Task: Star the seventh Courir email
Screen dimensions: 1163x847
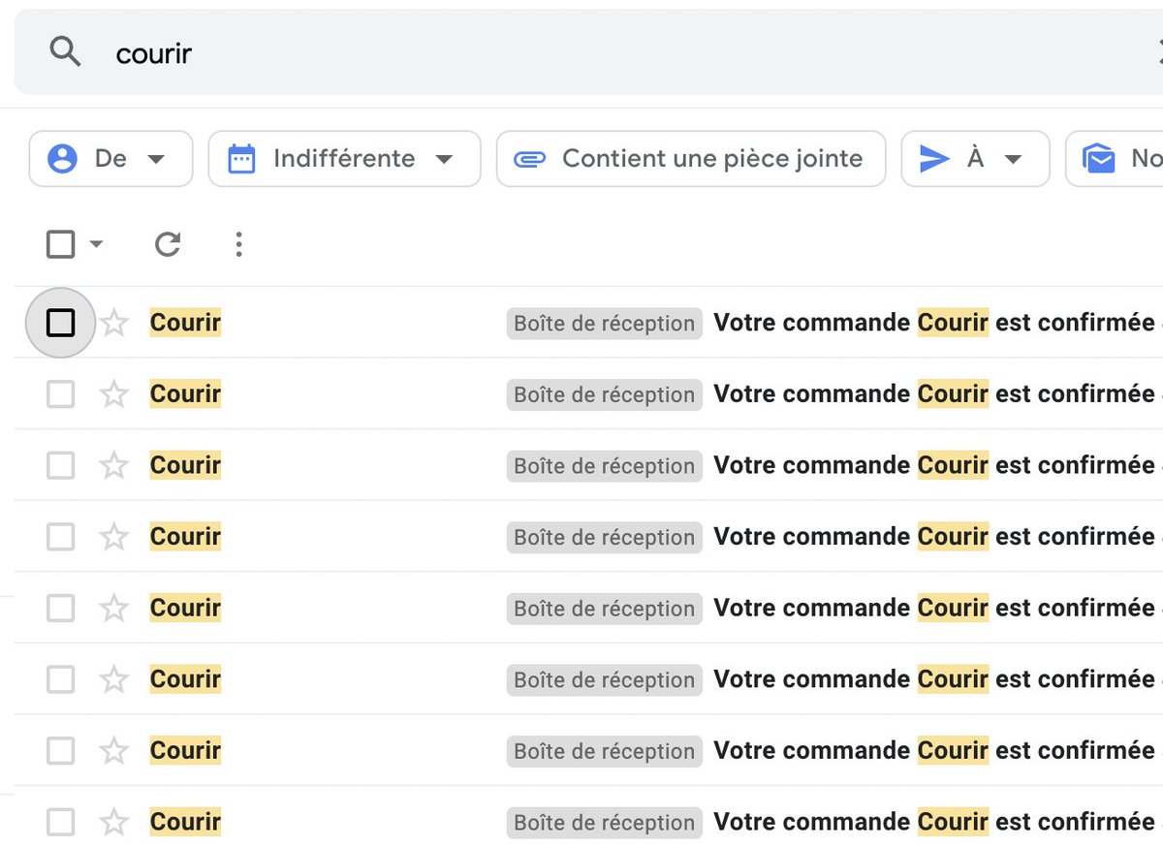Action: [x=114, y=751]
